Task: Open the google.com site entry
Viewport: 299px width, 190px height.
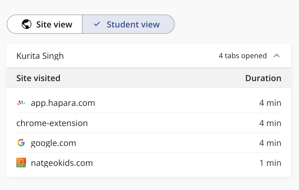Action: pos(53,143)
